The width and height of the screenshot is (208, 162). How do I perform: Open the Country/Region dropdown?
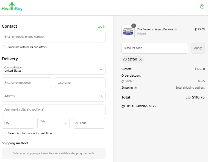[54, 70]
